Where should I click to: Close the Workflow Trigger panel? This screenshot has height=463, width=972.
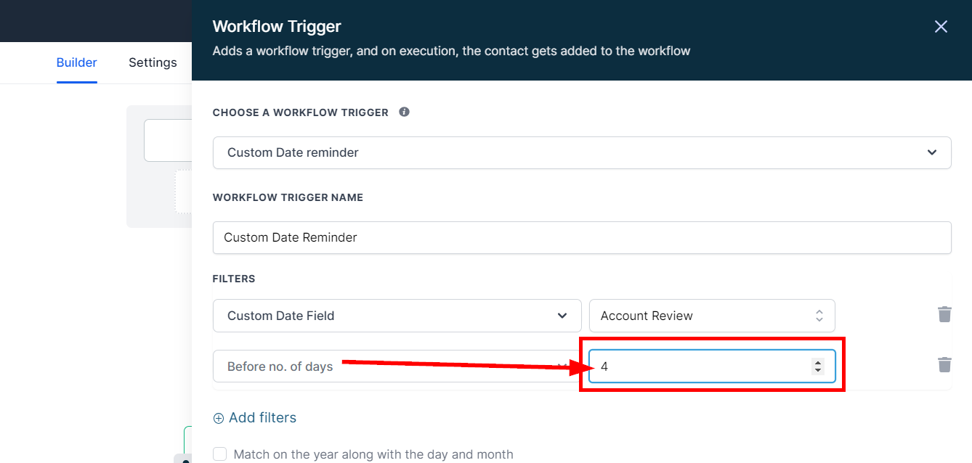941,27
